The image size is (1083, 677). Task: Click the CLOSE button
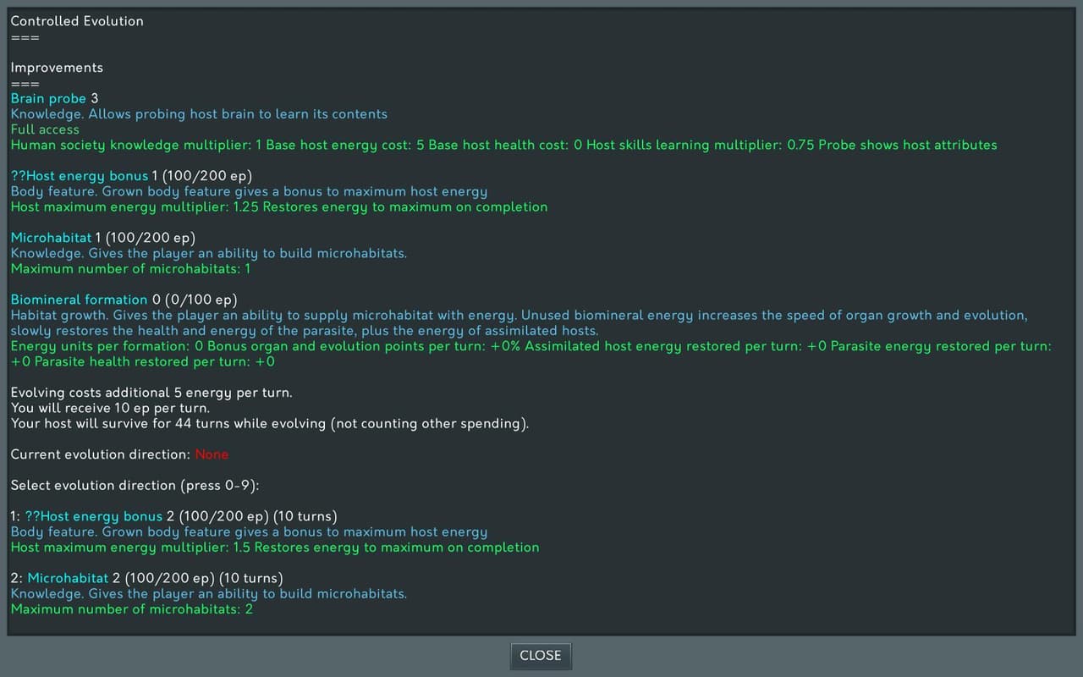tap(541, 656)
